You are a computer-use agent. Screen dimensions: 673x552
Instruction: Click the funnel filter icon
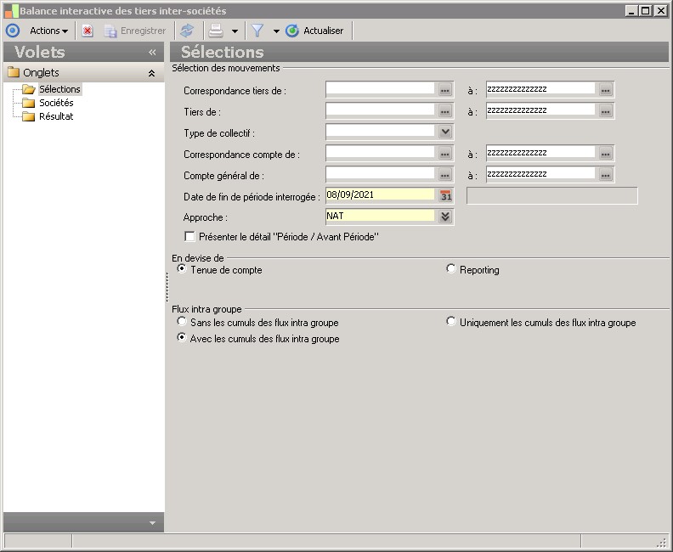(x=257, y=31)
